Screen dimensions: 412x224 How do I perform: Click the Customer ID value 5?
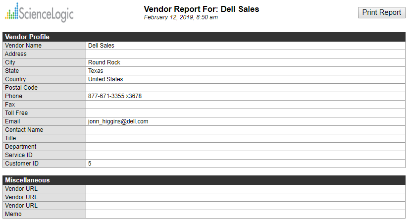click(x=90, y=164)
